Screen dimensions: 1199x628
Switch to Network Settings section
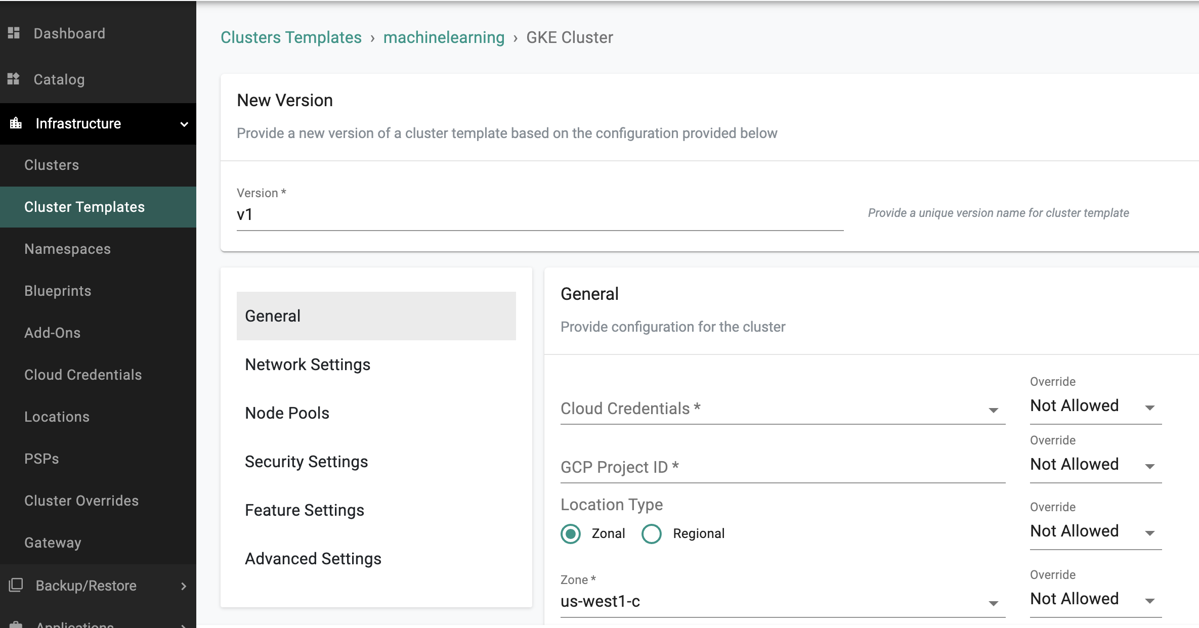coord(376,365)
